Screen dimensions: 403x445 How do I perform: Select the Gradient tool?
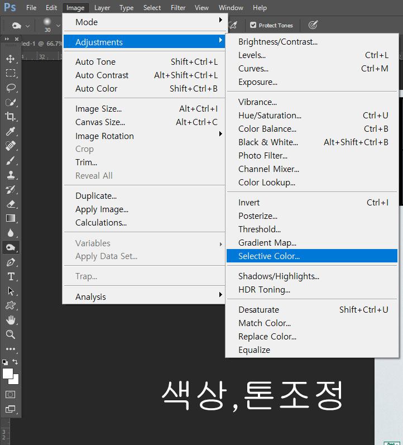tap(11, 218)
